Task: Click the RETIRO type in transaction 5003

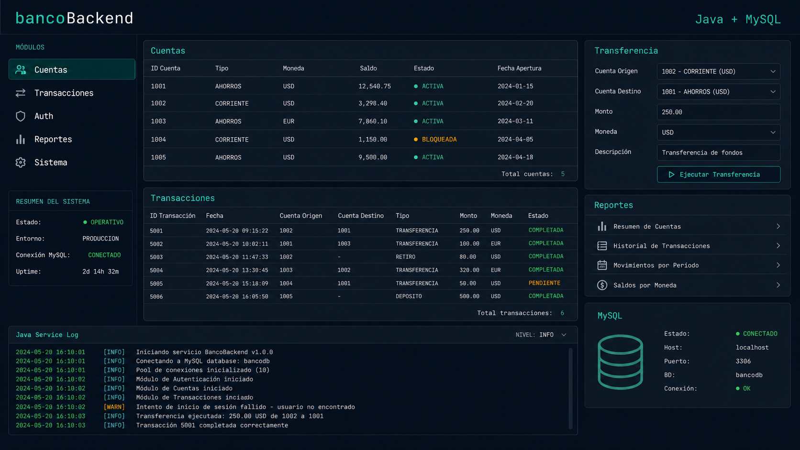Action: click(x=405, y=257)
